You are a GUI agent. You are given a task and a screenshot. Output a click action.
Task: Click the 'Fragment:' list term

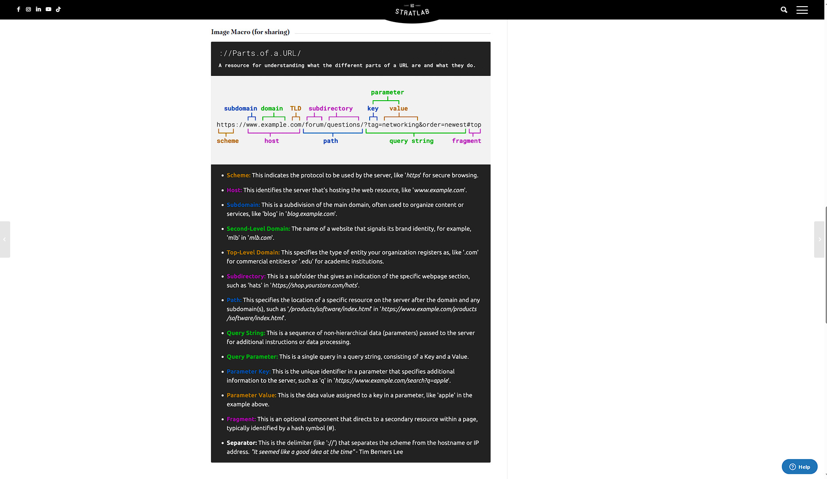[x=241, y=419]
